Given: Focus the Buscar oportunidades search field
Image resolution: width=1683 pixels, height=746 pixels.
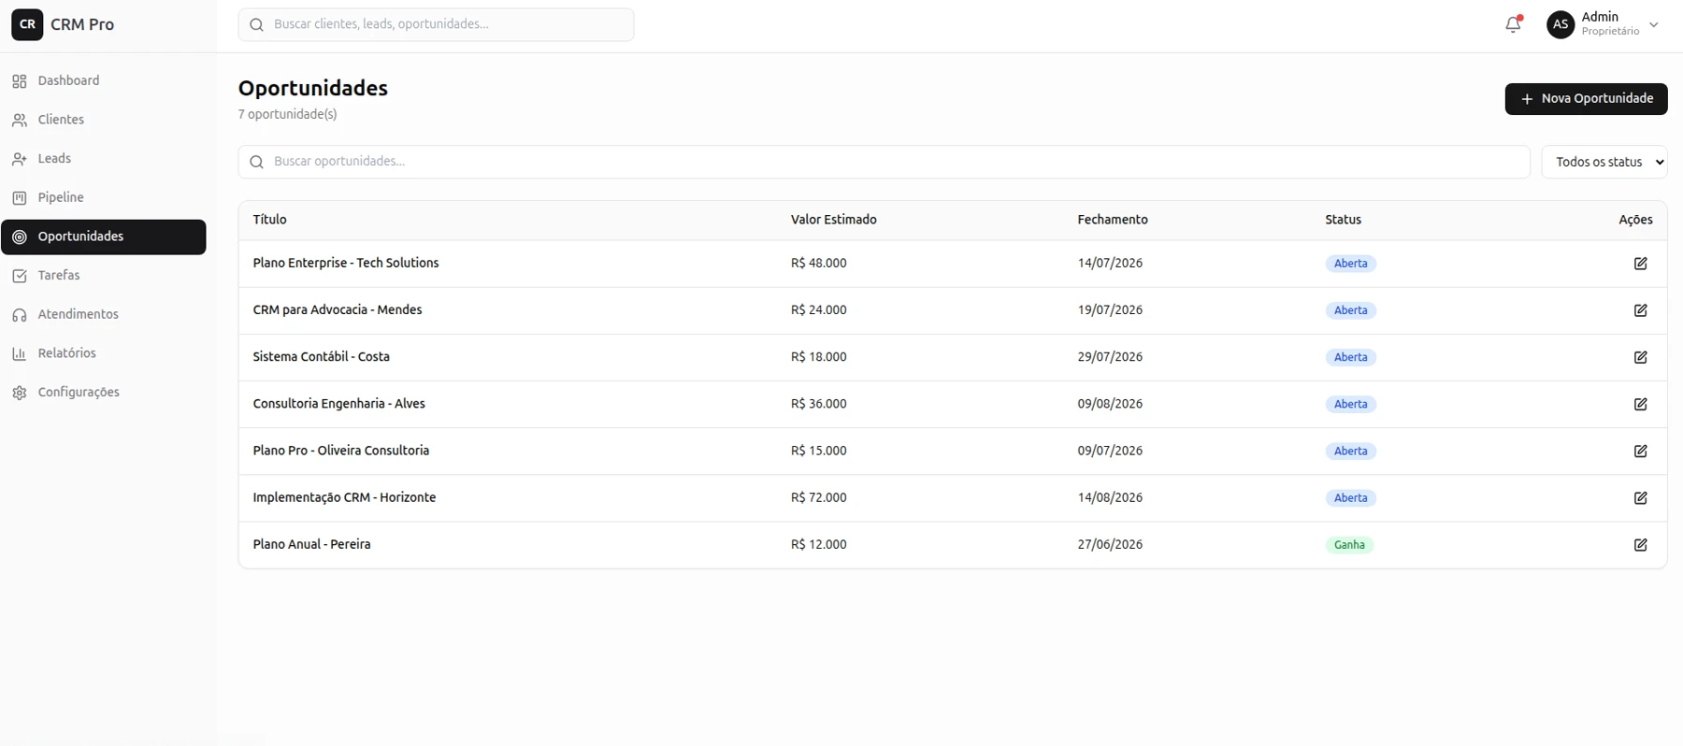Looking at the screenshot, I should click(884, 162).
